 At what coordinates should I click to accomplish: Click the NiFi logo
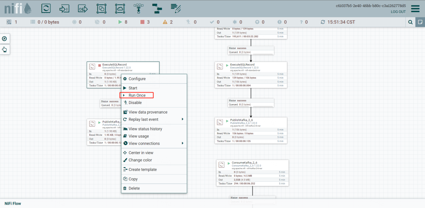click(x=18, y=9)
